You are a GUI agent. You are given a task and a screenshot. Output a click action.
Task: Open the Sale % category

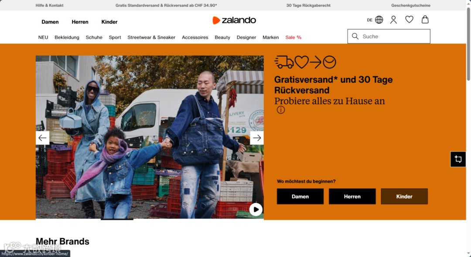click(293, 37)
